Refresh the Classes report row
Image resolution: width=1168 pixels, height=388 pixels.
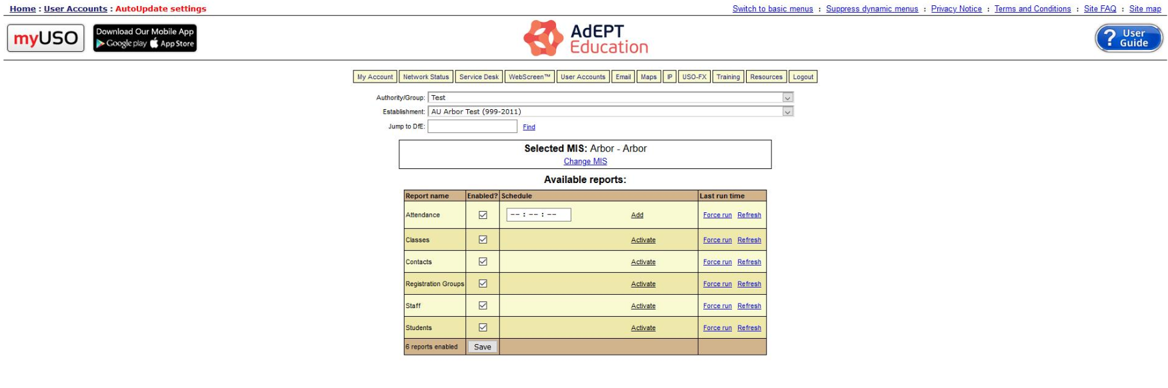749,240
